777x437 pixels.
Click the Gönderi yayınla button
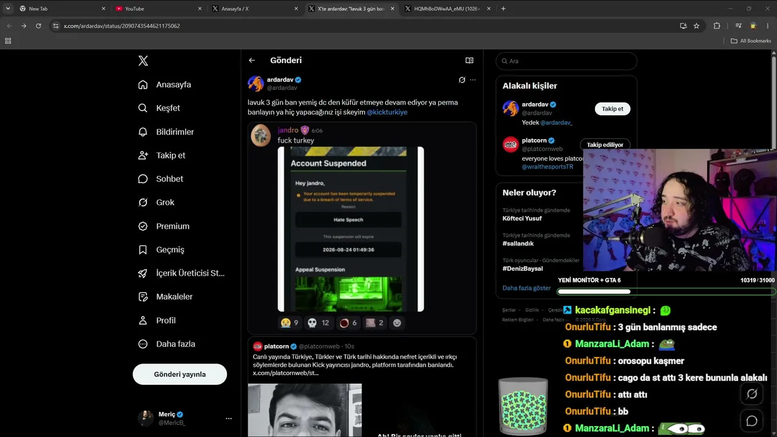coord(180,374)
